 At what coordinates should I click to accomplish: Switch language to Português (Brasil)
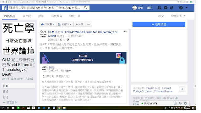click(143, 91)
